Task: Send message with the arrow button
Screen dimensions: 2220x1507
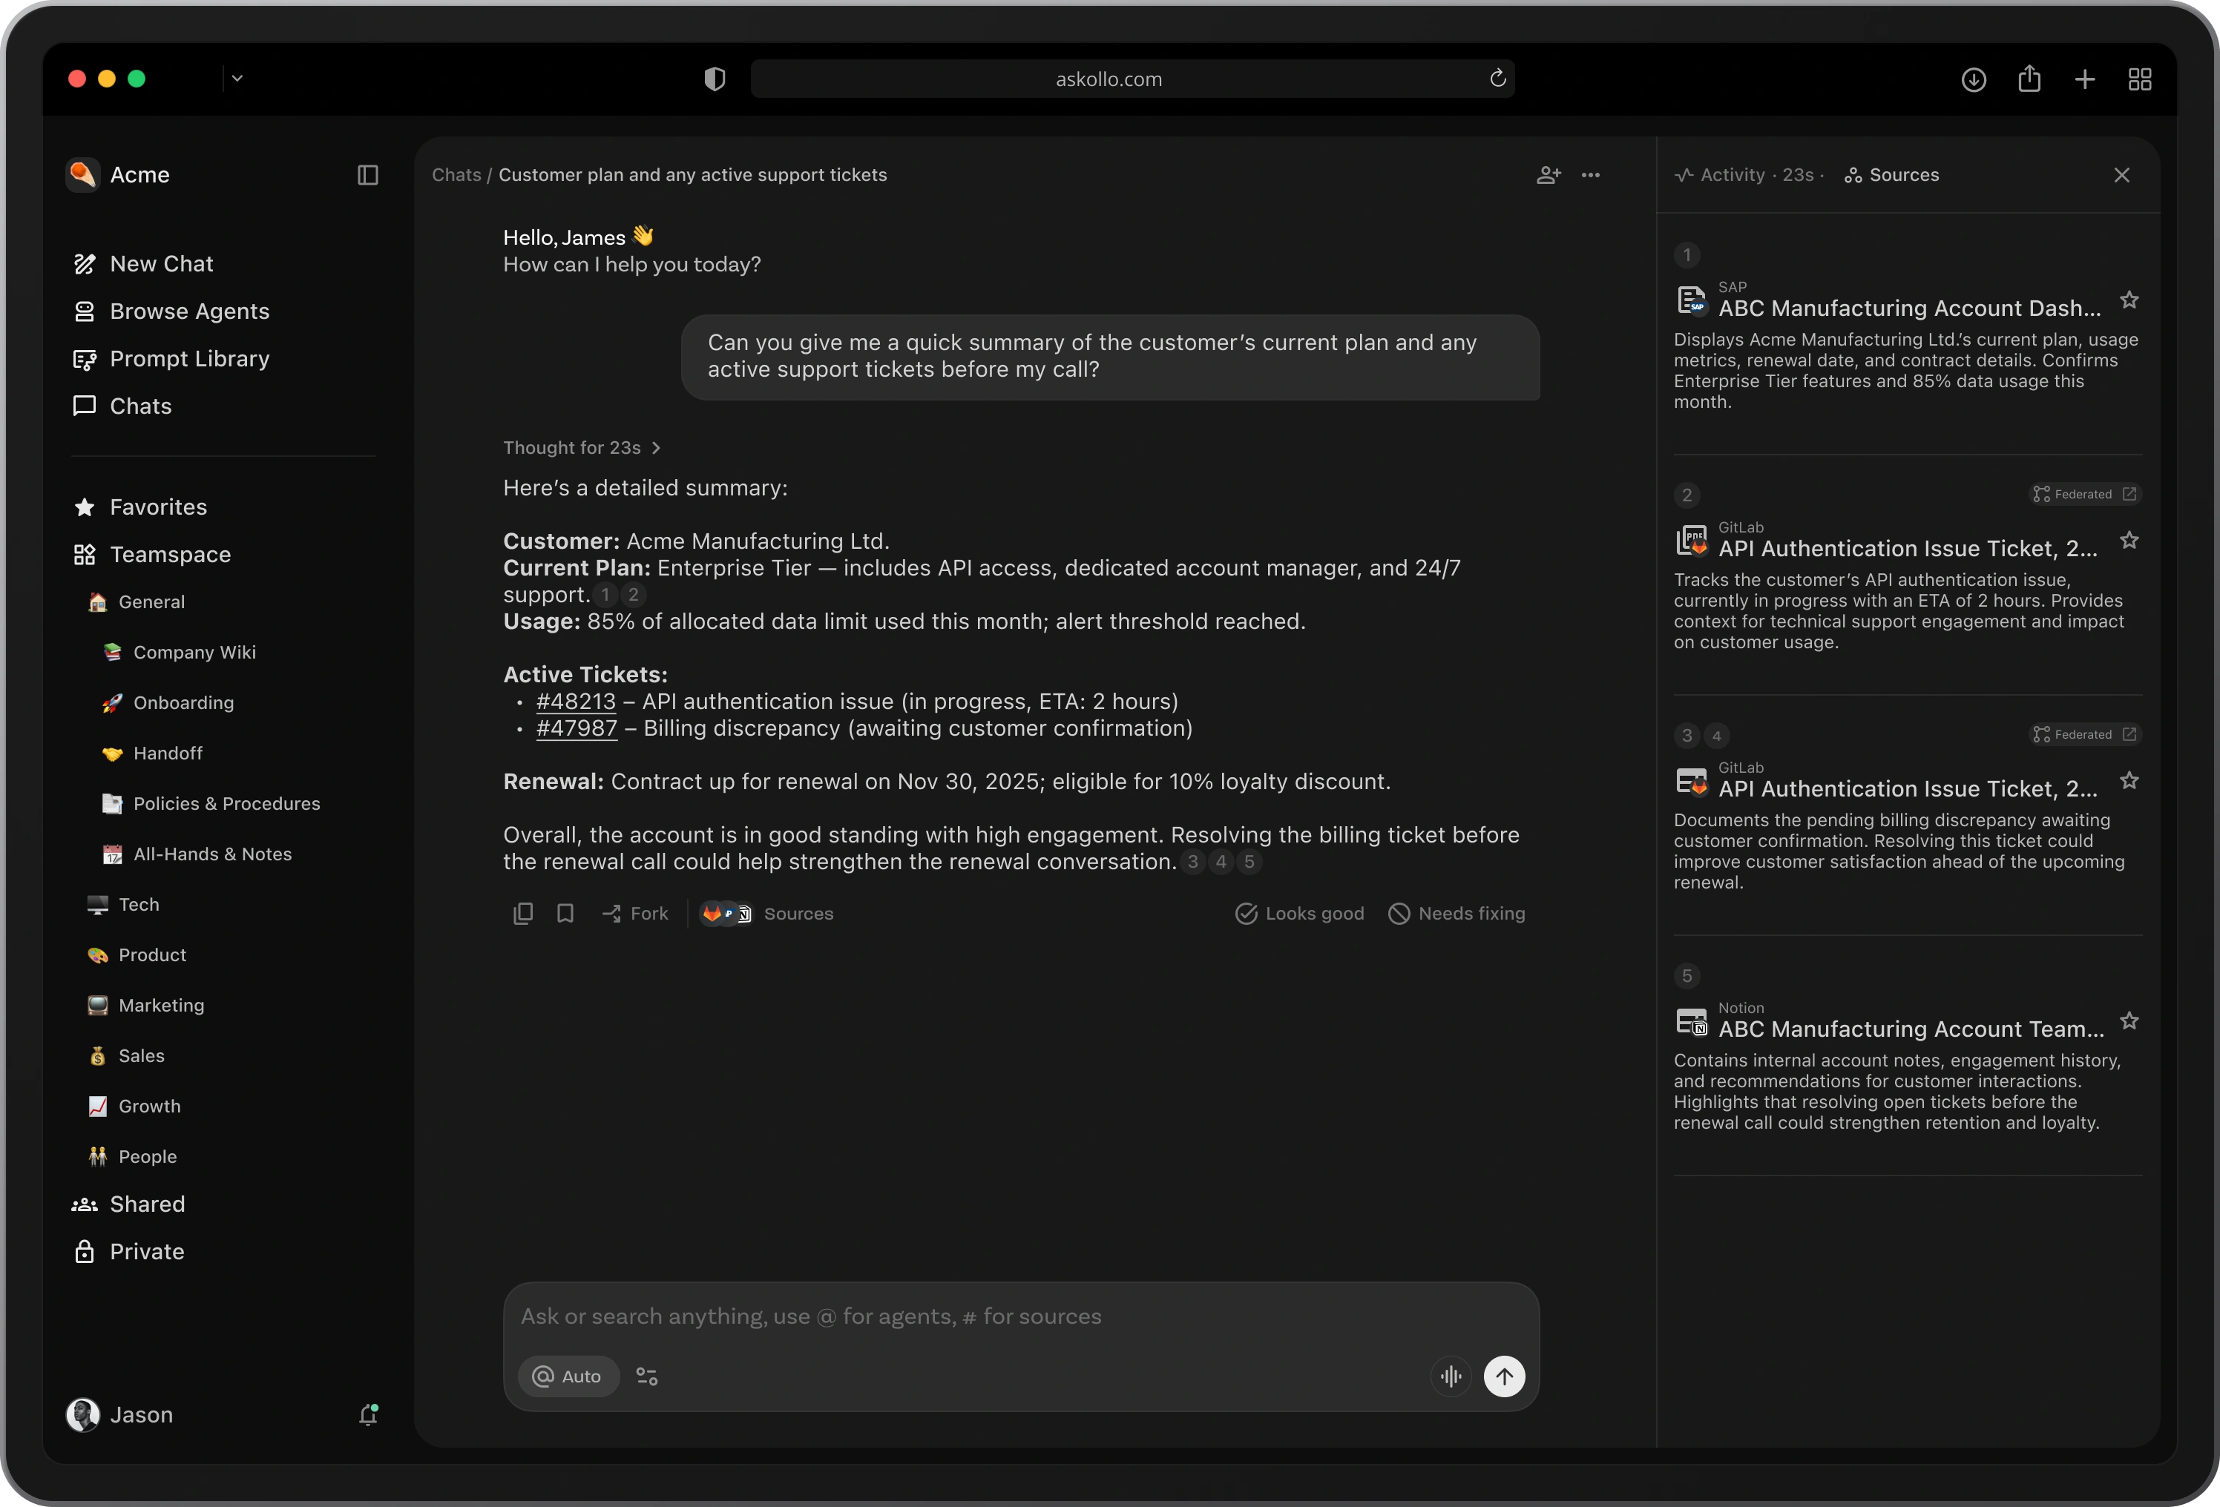Action: click(x=1503, y=1376)
